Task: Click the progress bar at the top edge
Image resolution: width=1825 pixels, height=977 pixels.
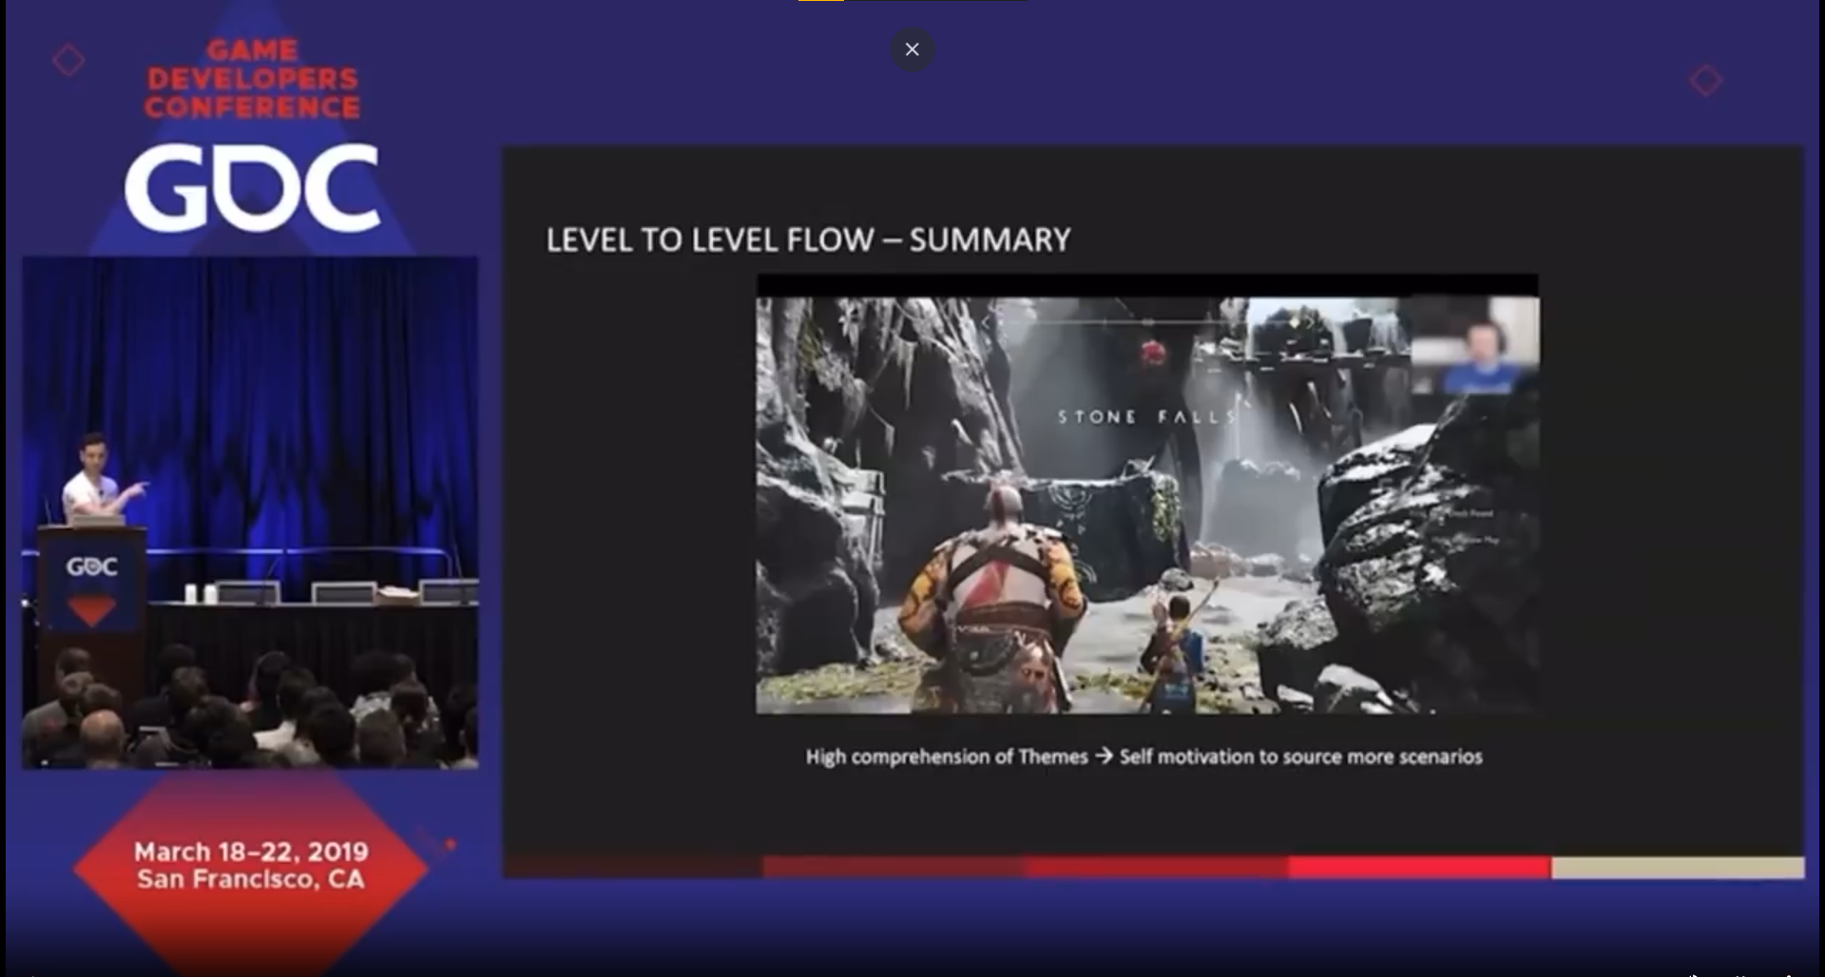Action: coord(912,1)
